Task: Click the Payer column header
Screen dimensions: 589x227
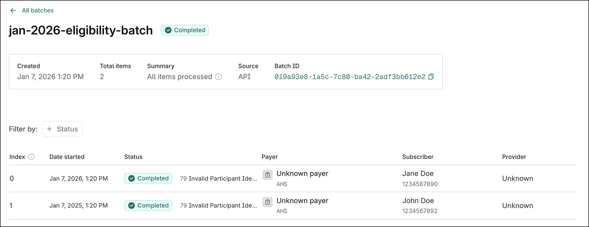Action: (270, 157)
